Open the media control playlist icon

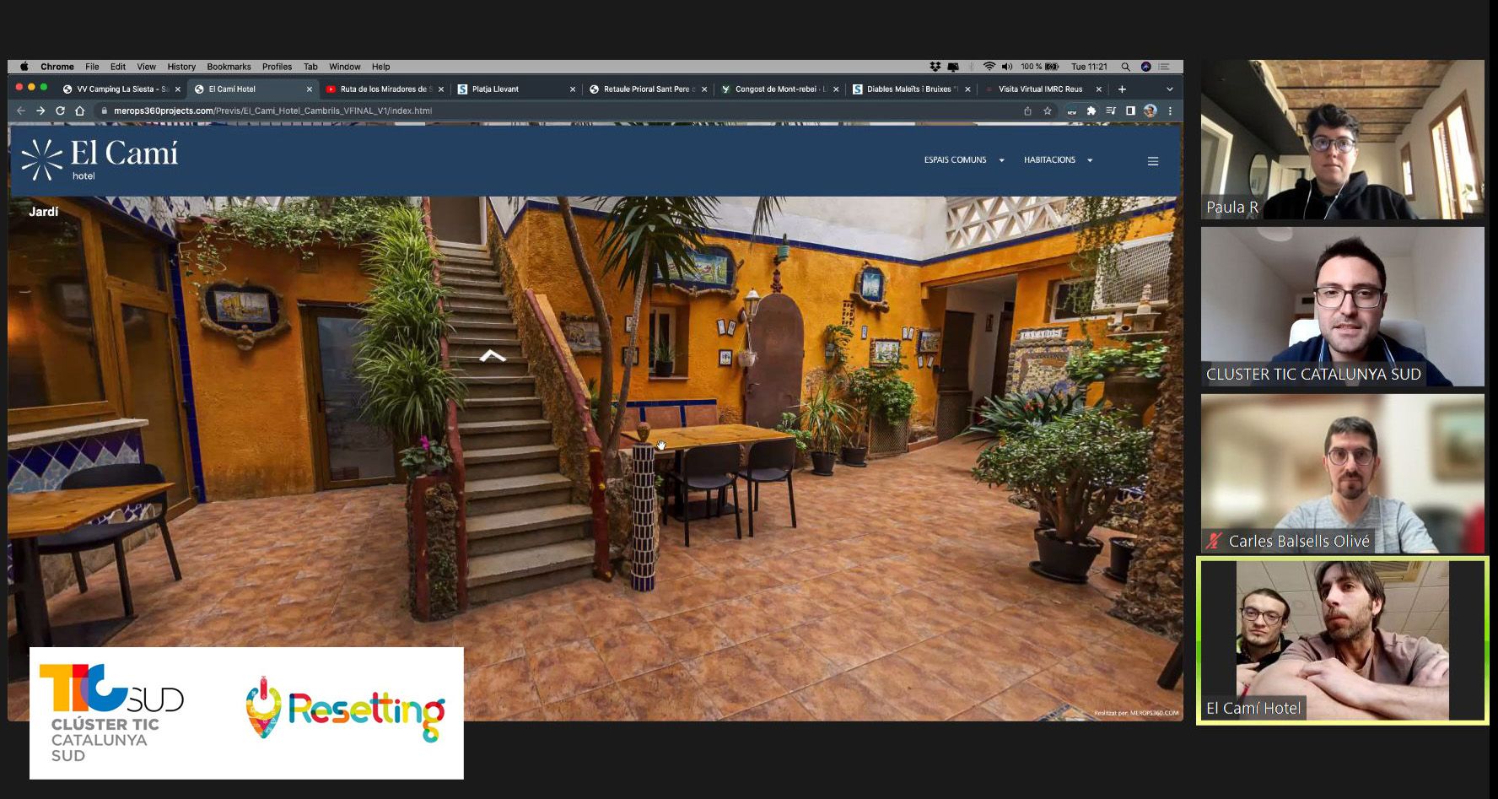point(1111,111)
